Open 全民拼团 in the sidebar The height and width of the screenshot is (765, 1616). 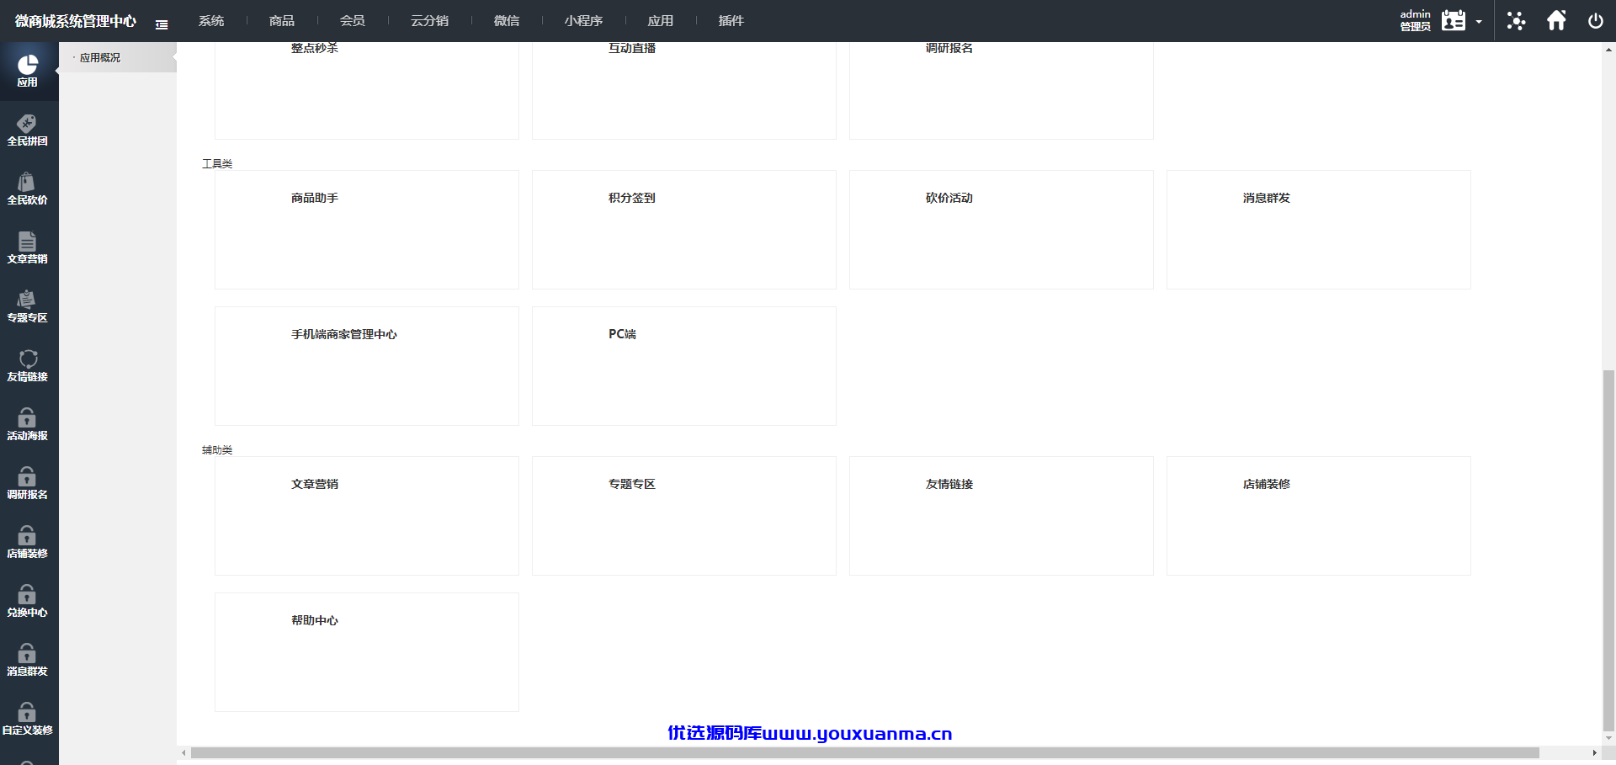click(28, 130)
